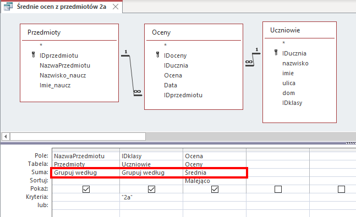Screen dimensions: 356x217
Task: Click the primary key icon beside IDprzedmiotu
Action: 34,54
